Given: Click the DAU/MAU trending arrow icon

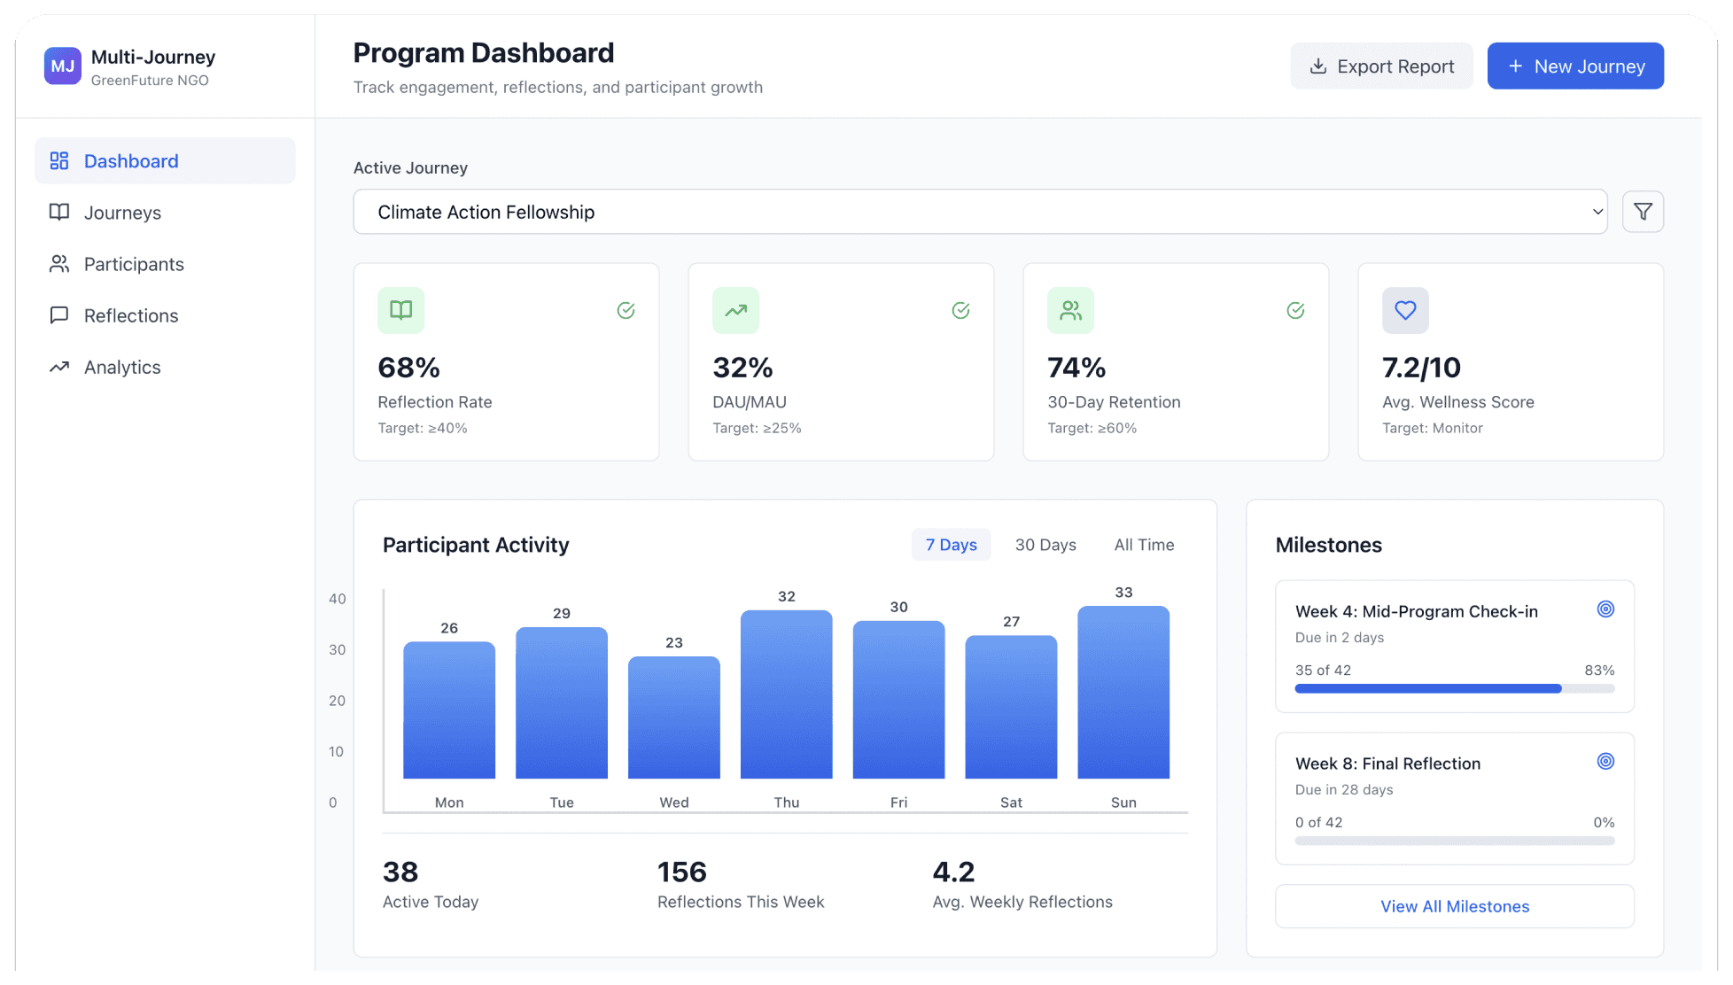Looking at the screenshot, I should pyautogui.click(x=735, y=310).
